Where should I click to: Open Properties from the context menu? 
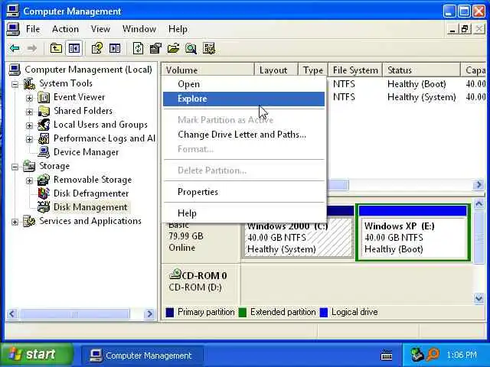click(x=243, y=192)
